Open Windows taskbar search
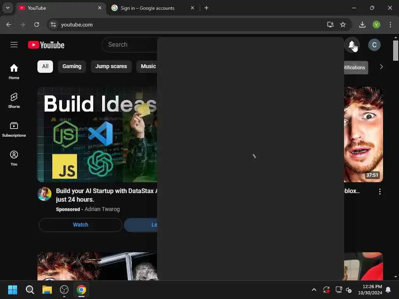Image resolution: width=399 pixels, height=299 pixels. point(30,290)
